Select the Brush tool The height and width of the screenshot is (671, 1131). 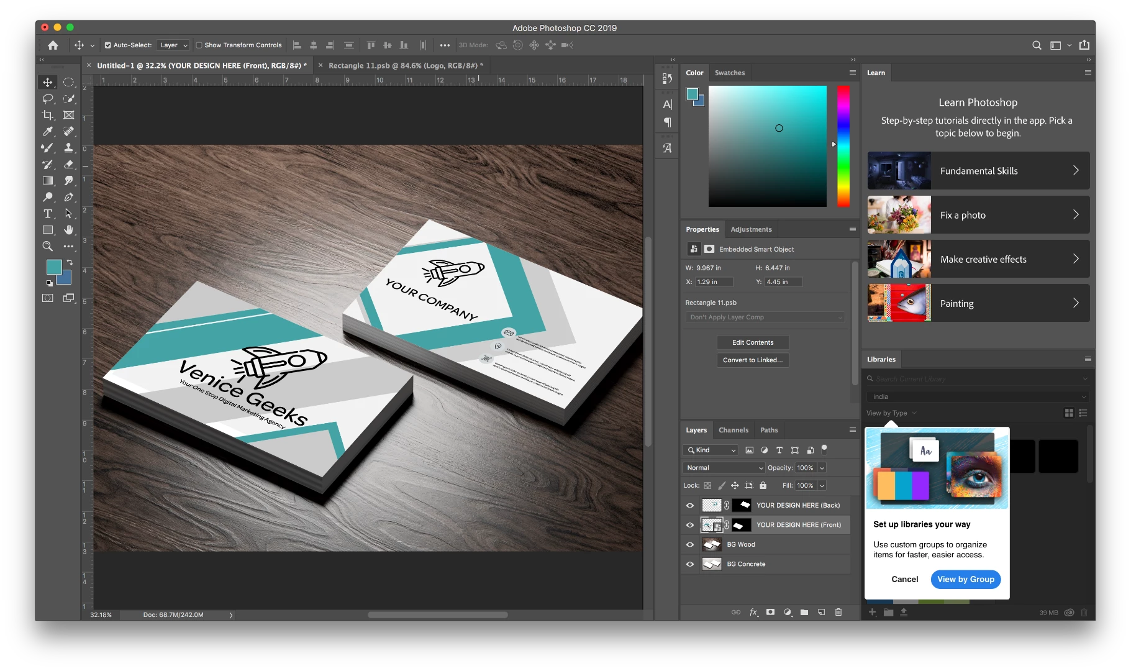tap(48, 148)
